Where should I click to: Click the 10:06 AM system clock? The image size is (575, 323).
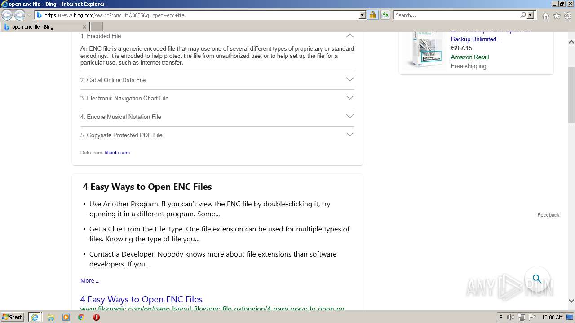click(x=552, y=317)
